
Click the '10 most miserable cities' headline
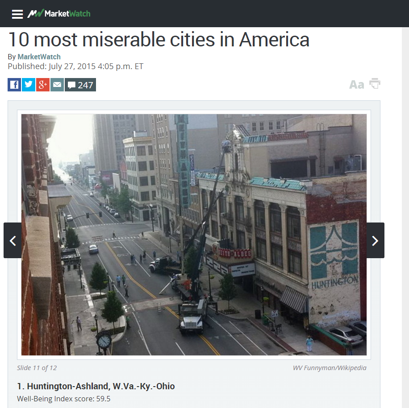pyautogui.click(x=159, y=40)
